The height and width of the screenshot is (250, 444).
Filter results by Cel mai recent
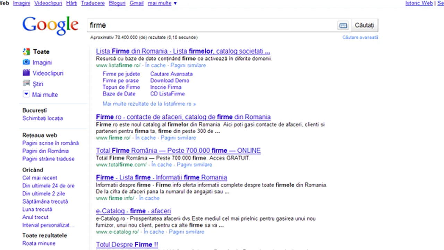click(40, 178)
